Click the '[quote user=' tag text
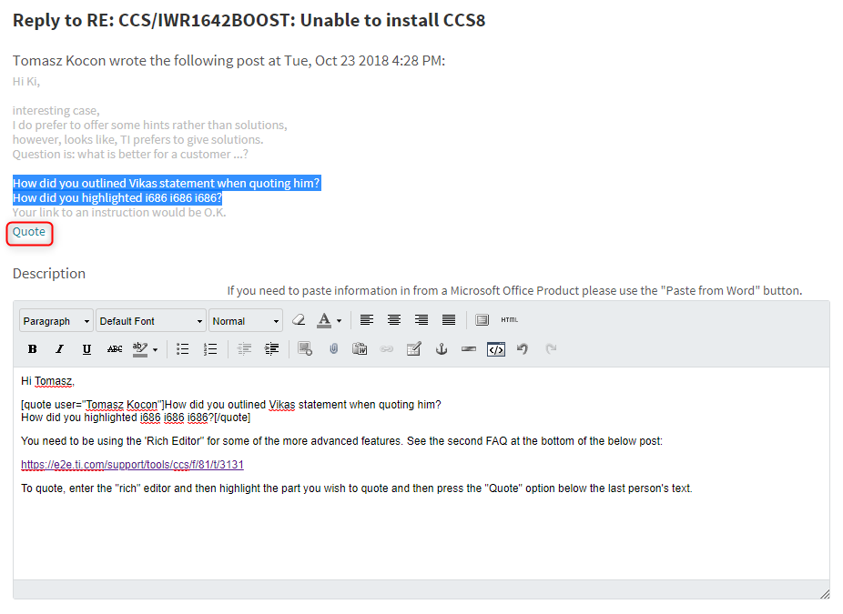The image size is (843, 614). point(93,405)
